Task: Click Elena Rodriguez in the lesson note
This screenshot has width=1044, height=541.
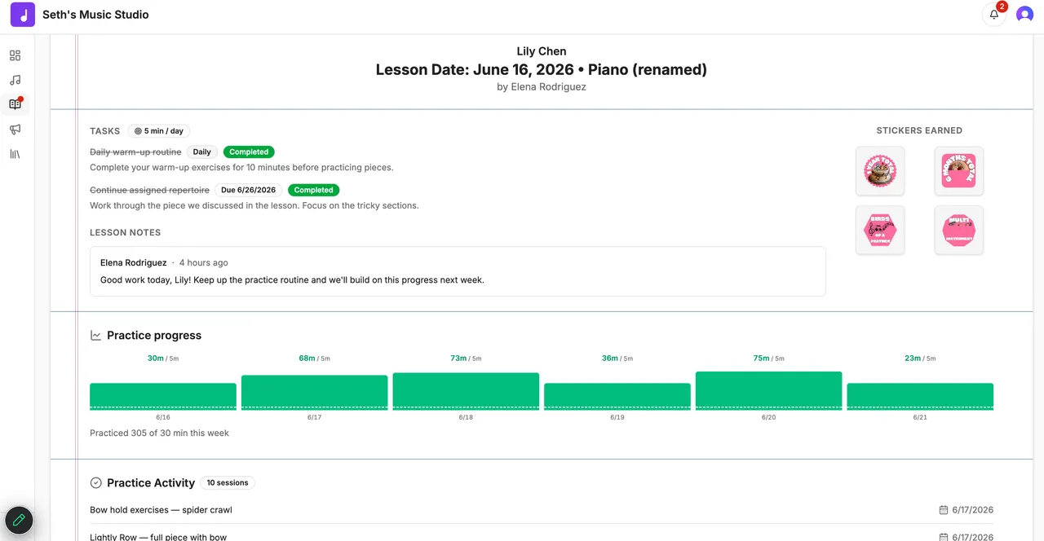Action: click(x=134, y=262)
